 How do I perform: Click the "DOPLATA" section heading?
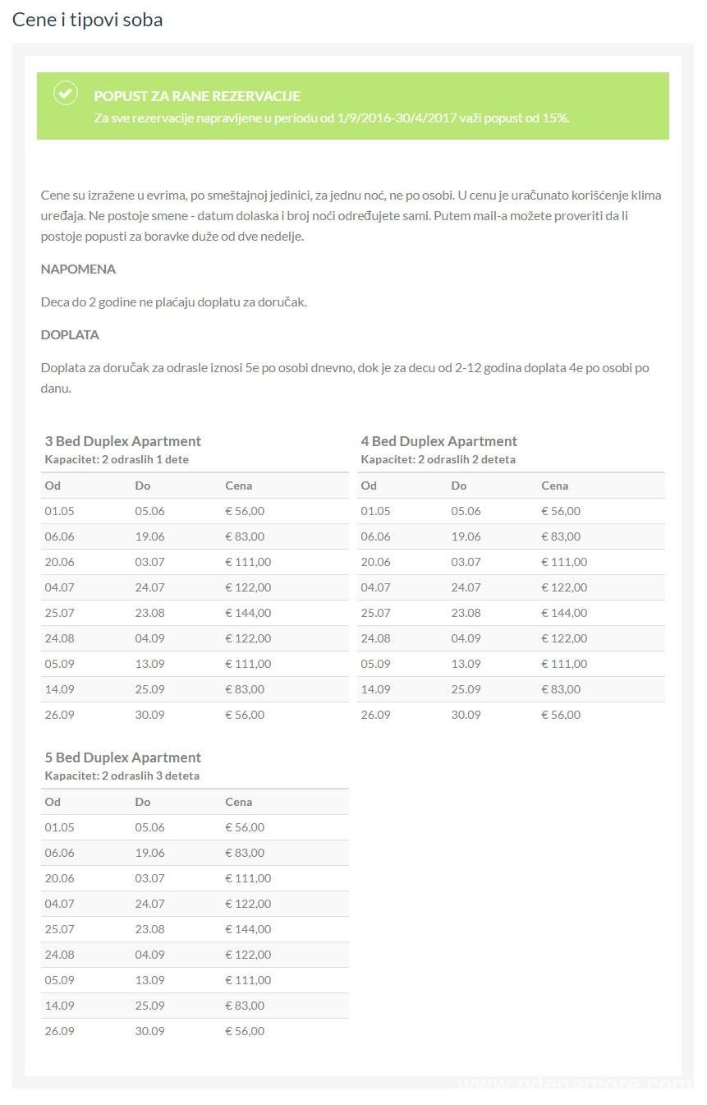coord(70,334)
